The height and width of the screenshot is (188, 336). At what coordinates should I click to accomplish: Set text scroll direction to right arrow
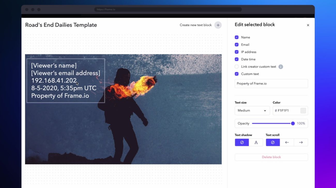(x=301, y=142)
